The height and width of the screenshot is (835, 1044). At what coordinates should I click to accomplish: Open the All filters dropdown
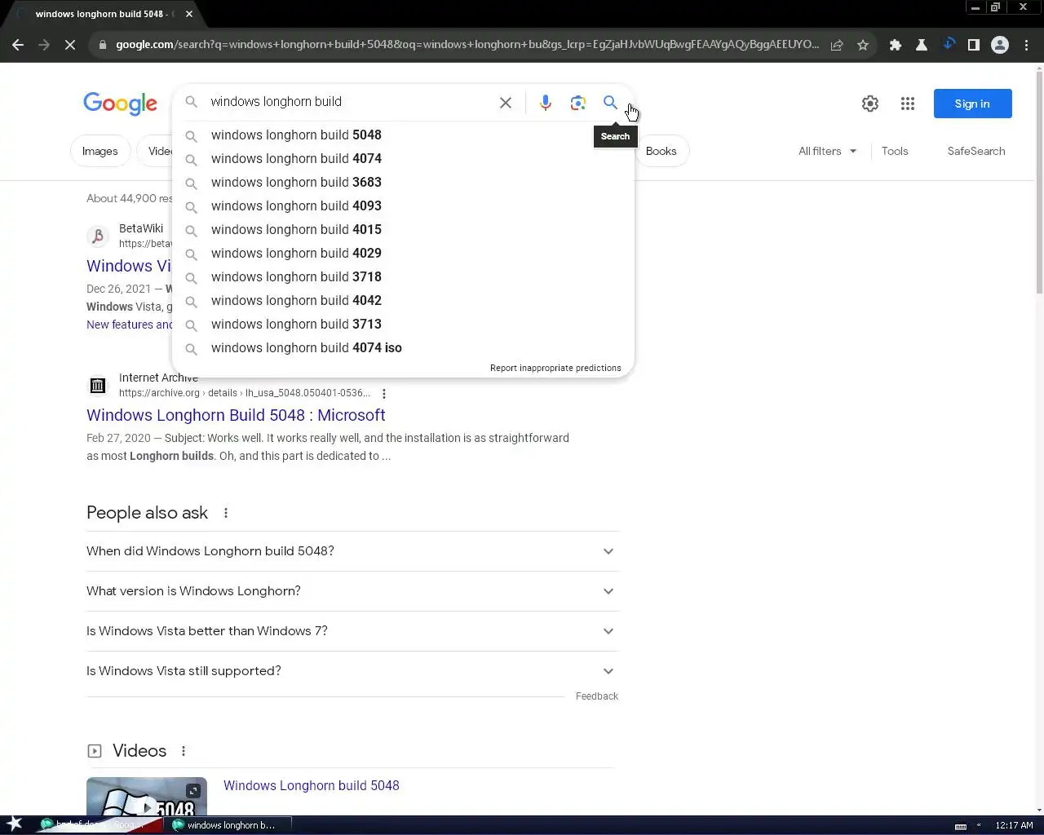click(827, 152)
